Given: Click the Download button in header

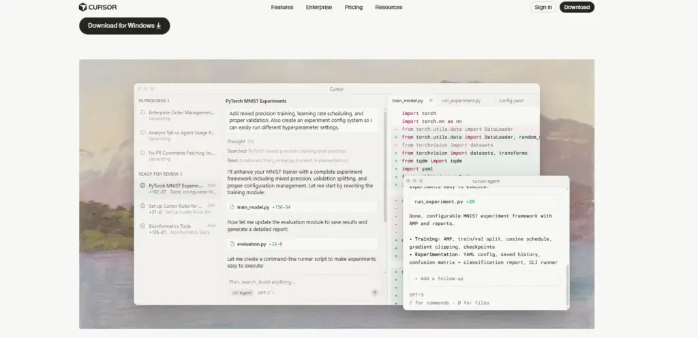Looking at the screenshot, I should click(577, 7).
